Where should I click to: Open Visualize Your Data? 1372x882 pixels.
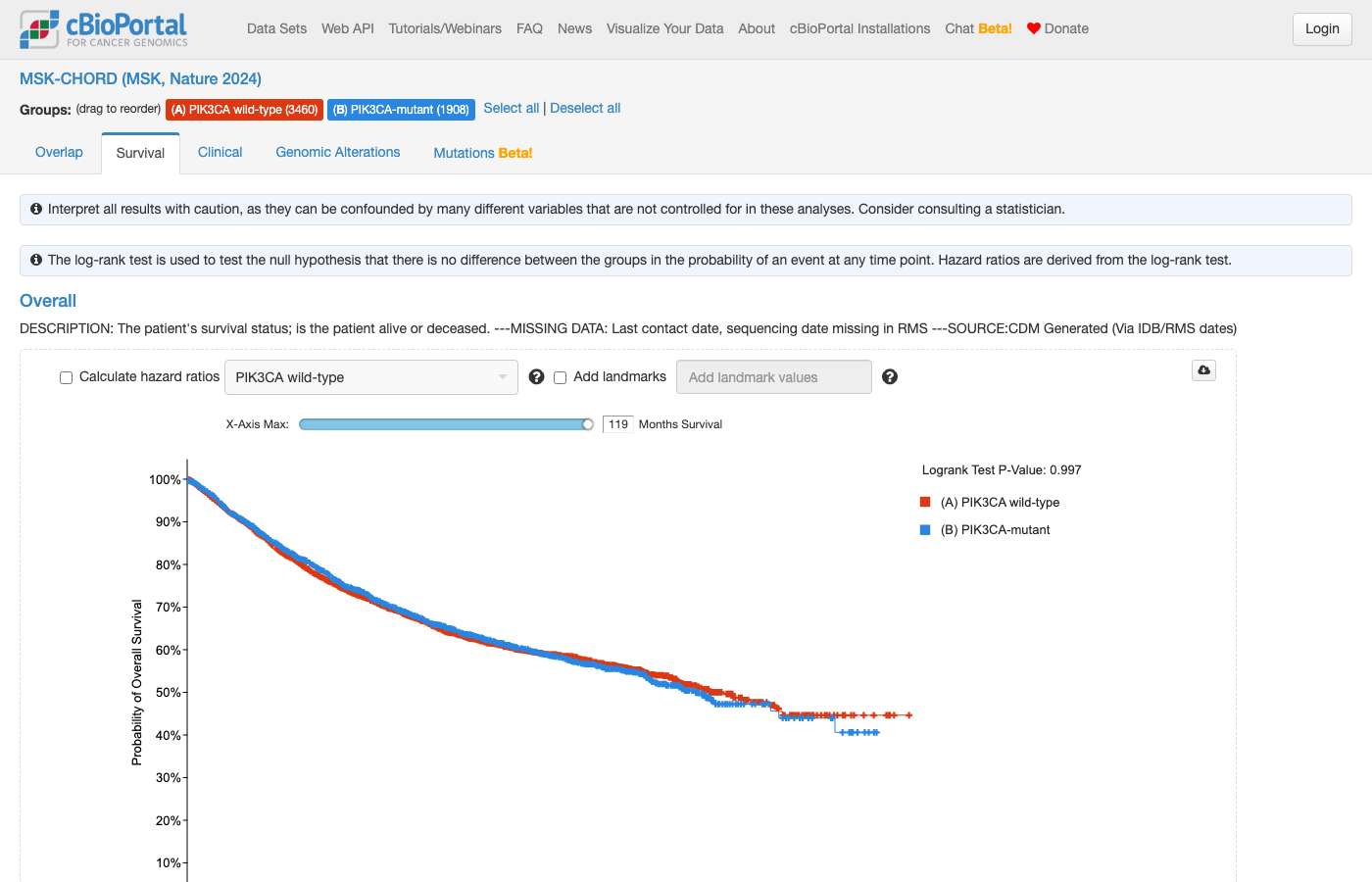pyautogui.click(x=664, y=28)
